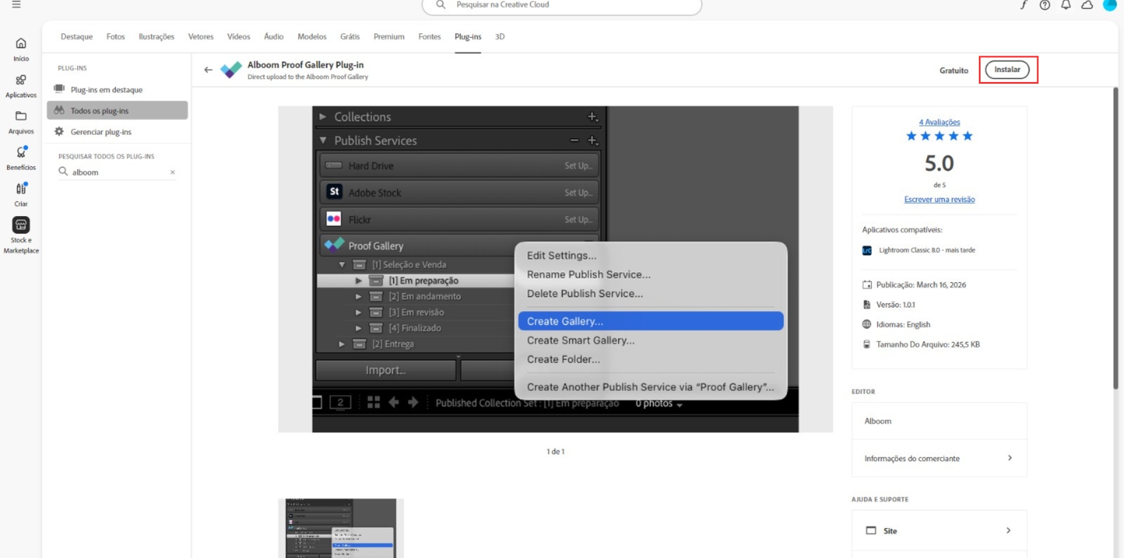Click the Instalar button
Viewport: 1124px width, 558px height.
point(1007,70)
